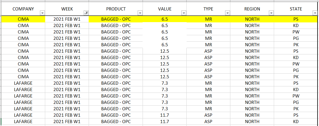
Task: Select the WEEK header cell
Action: point(67,9)
